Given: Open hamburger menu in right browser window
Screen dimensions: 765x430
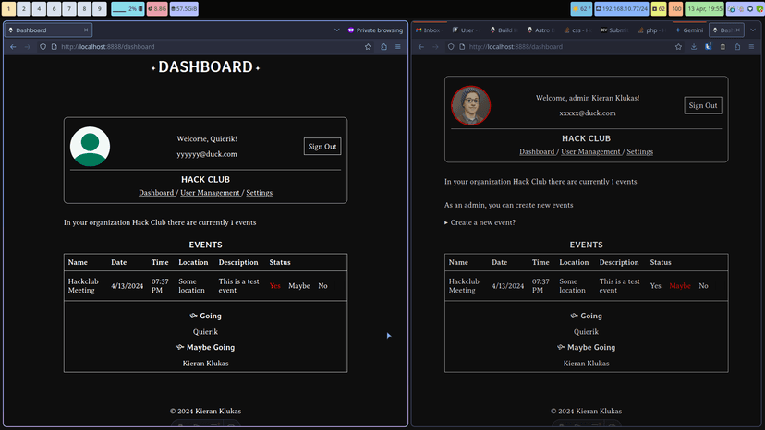Looking at the screenshot, I should (x=752, y=46).
